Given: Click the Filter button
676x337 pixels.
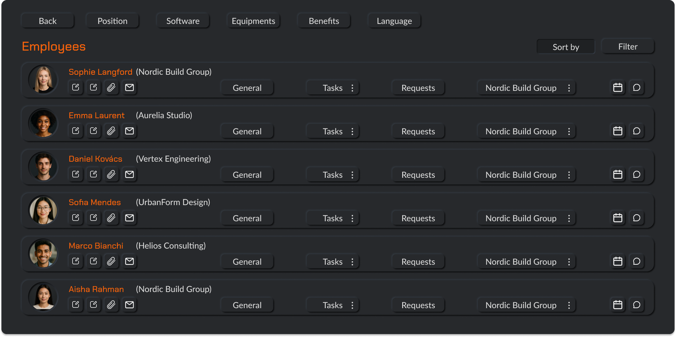Looking at the screenshot, I should [x=628, y=46].
